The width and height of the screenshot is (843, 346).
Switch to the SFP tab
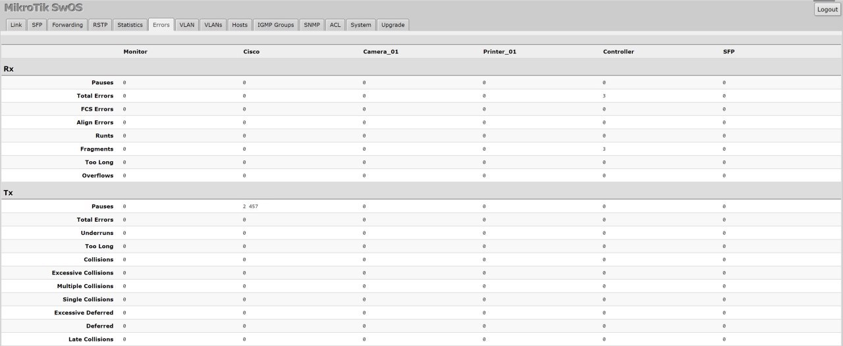point(37,25)
